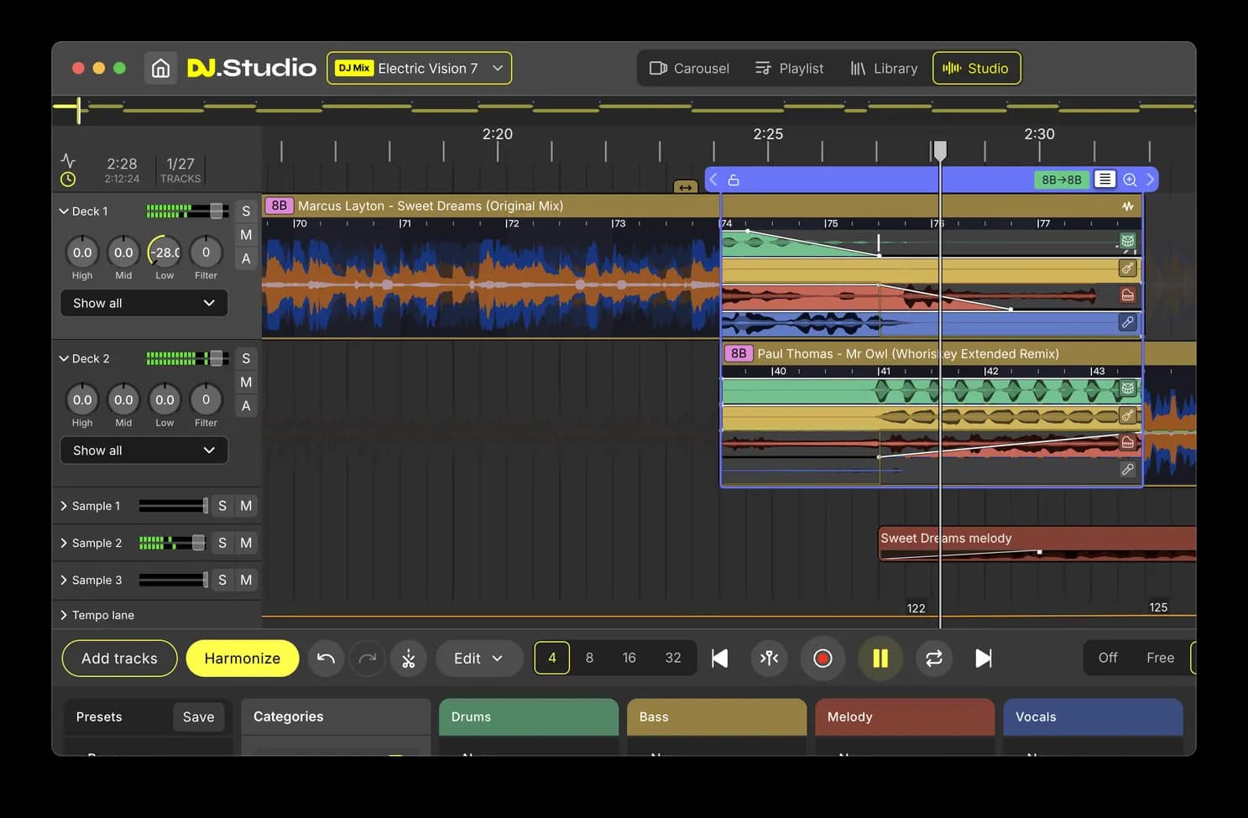Go to previous transition arrow
The width and height of the screenshot is (1248, 818).
pyautogui.click(x=713, y=180)
